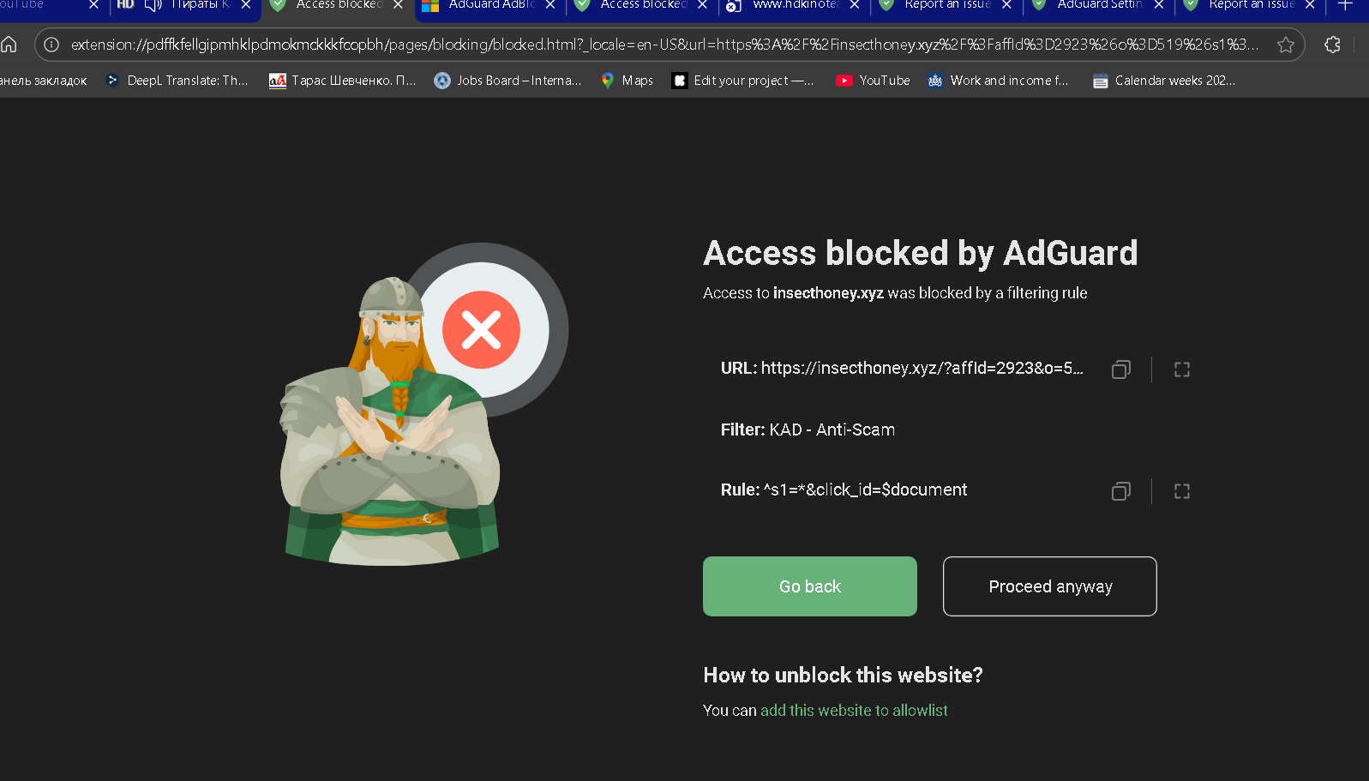Bookmark this page with the star icon
This screenshot has width=1369, height=781.
pos(1285,45)
